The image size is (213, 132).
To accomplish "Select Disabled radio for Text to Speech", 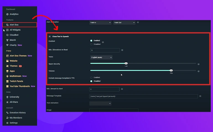I will [91, 44].
